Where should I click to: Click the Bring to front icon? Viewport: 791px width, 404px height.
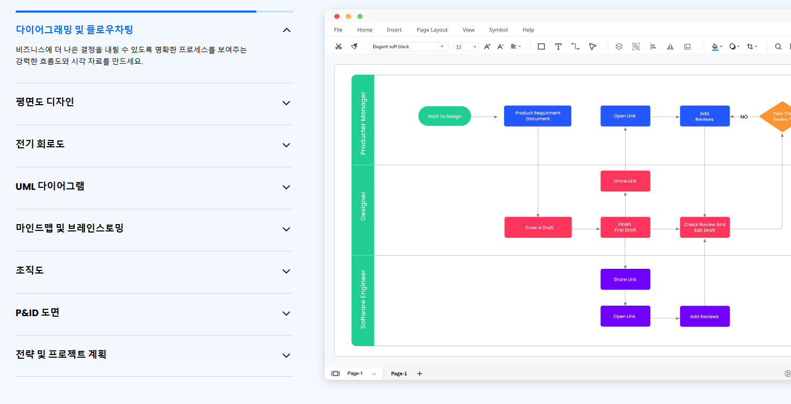[x=687, y=46]
